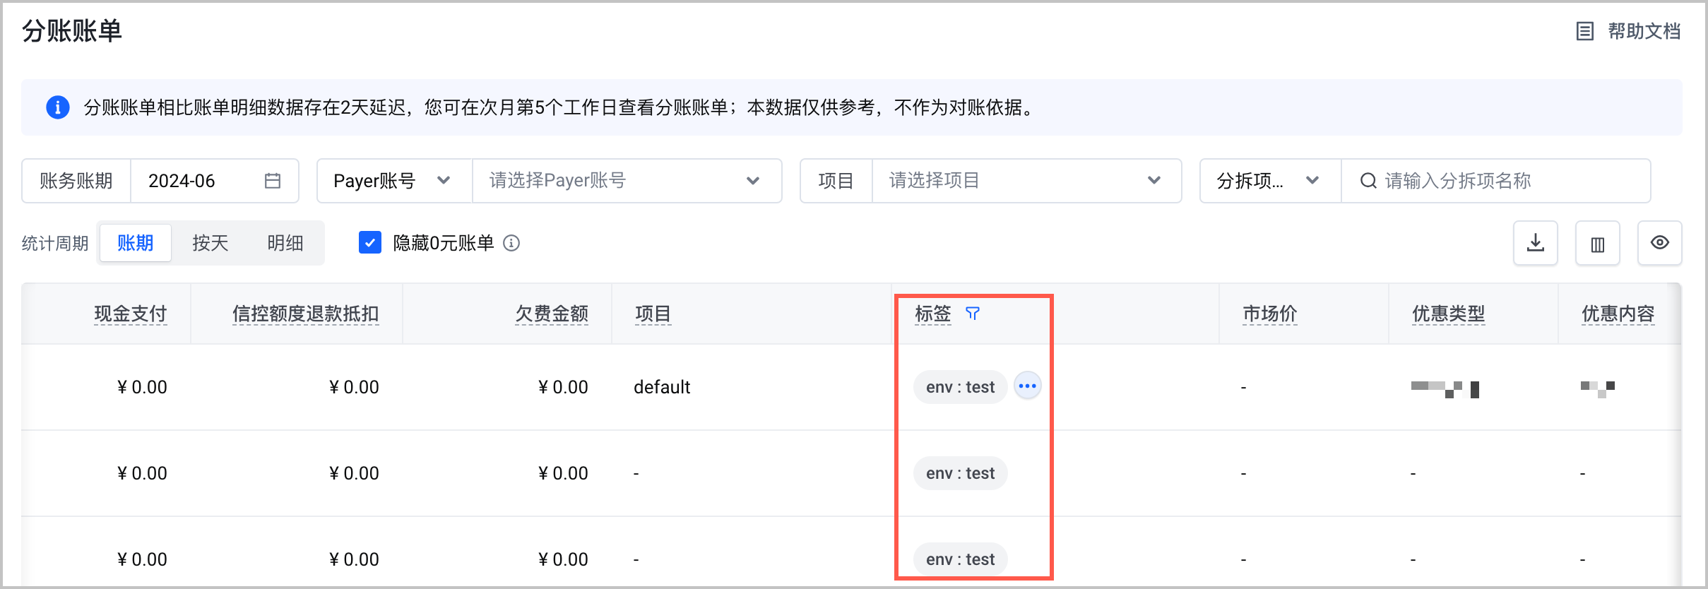The width and height of the screenshot is (1708, 589).
Task: Click the 账务账期 label
Action: tap(76, 181)
